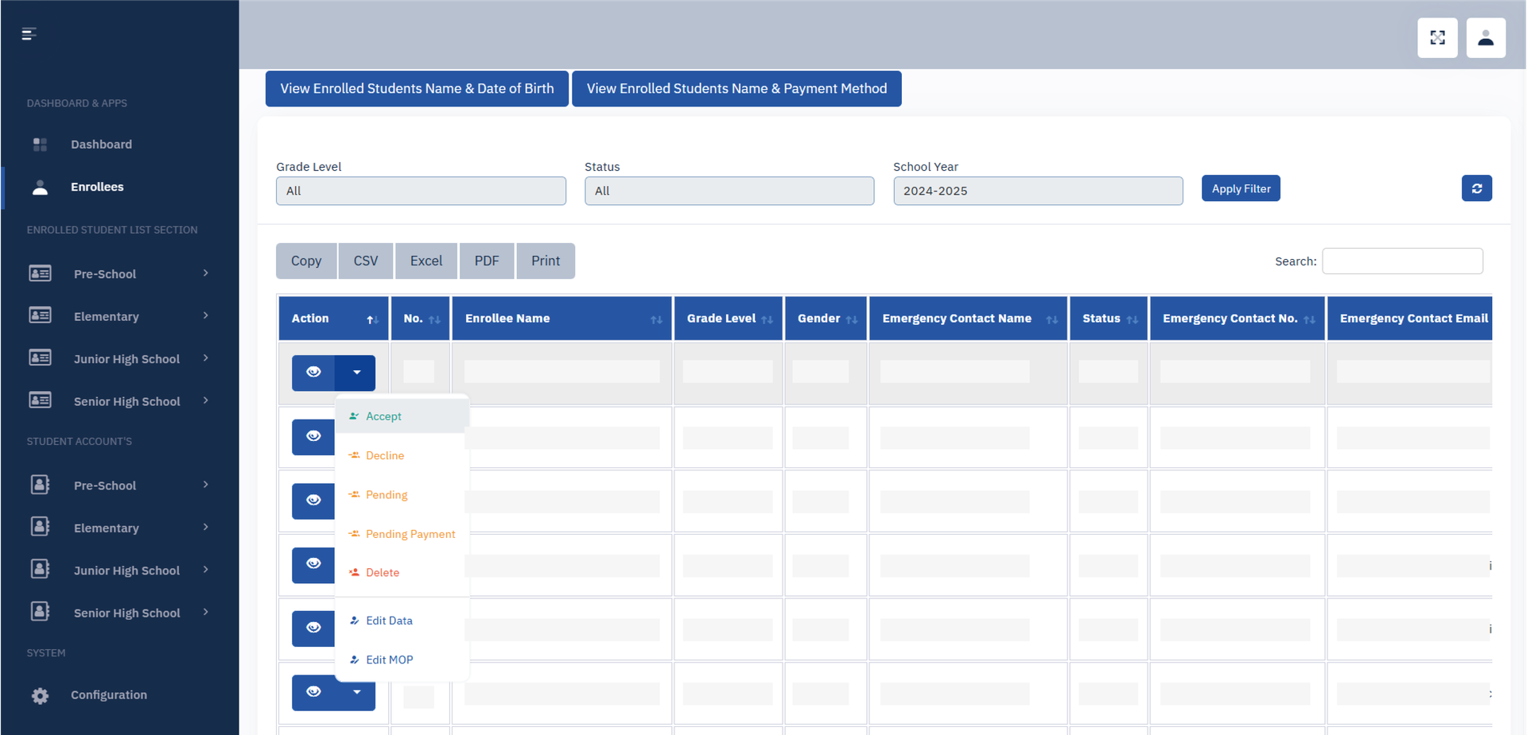Choose Pending Payment in the action menu
1527x735 pixels.
click(x=410, y=534)
